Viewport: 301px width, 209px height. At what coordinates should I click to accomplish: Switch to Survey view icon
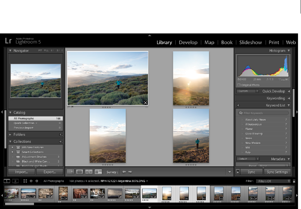click(98, 172)
